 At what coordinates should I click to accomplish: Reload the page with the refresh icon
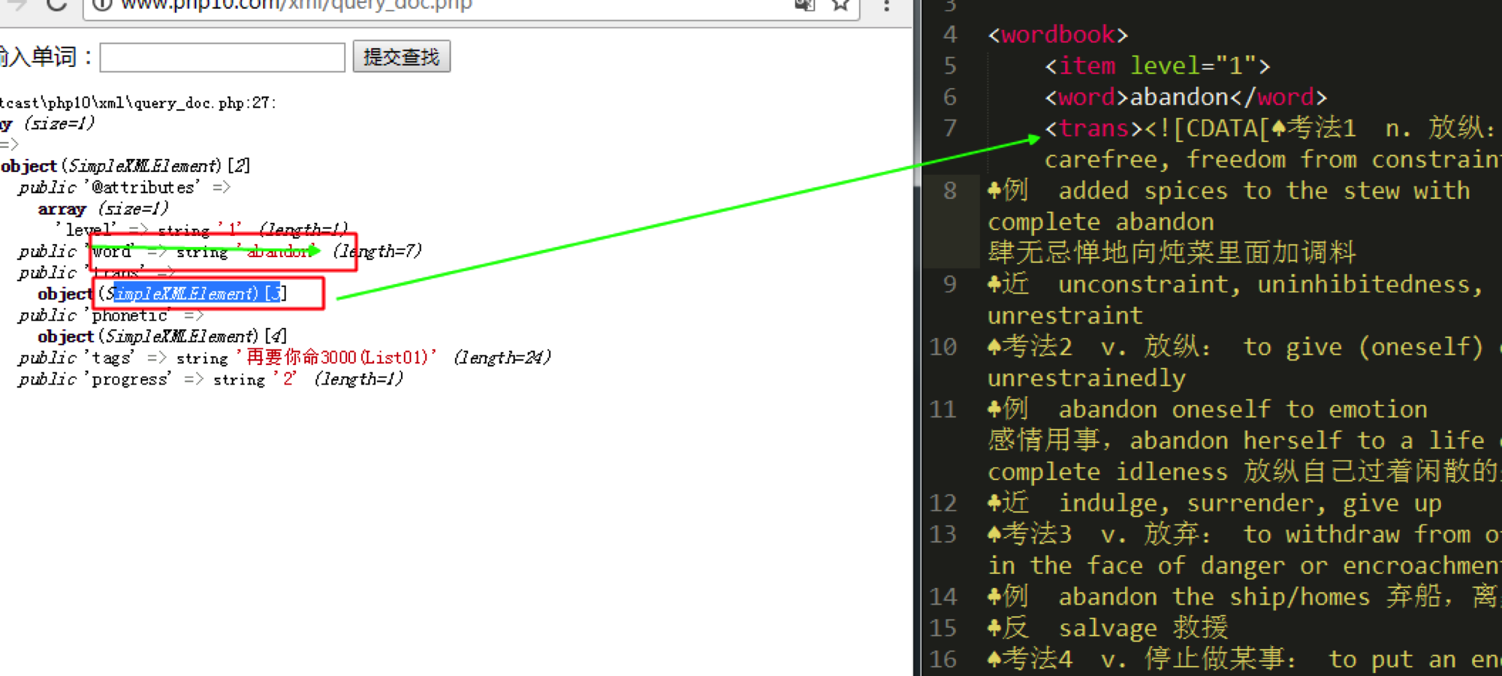coord(57,5)
